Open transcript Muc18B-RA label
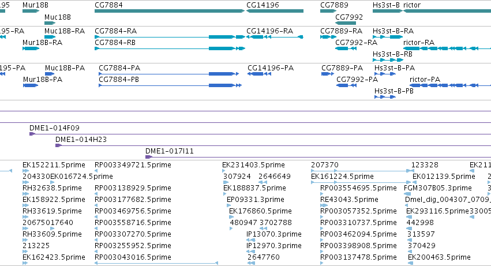This screenshot has width=491, height=266. click(x=65, y=31)
